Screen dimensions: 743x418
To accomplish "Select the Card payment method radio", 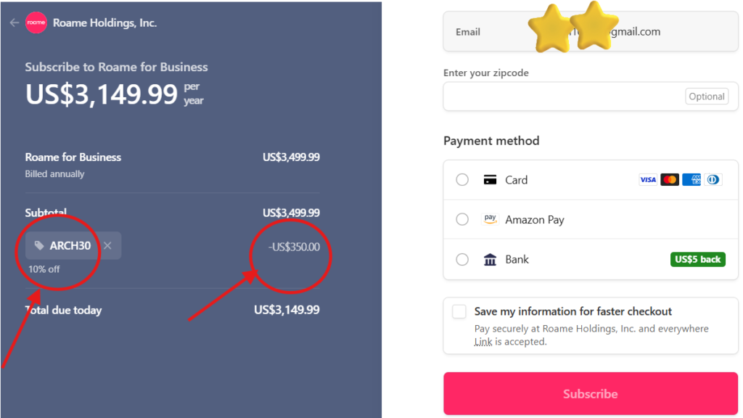I will [462, 180].
